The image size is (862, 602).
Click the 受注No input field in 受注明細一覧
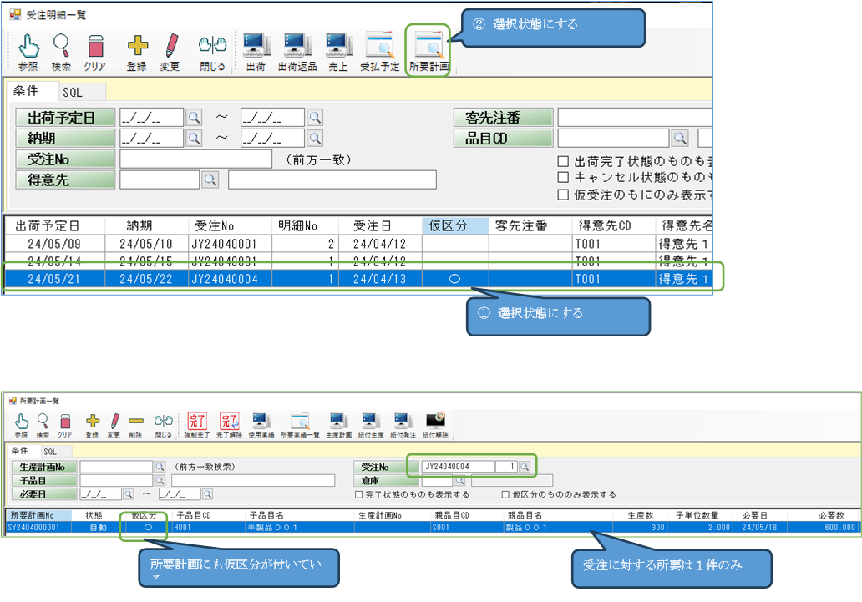pyautogui.click(x=195, y=159)
